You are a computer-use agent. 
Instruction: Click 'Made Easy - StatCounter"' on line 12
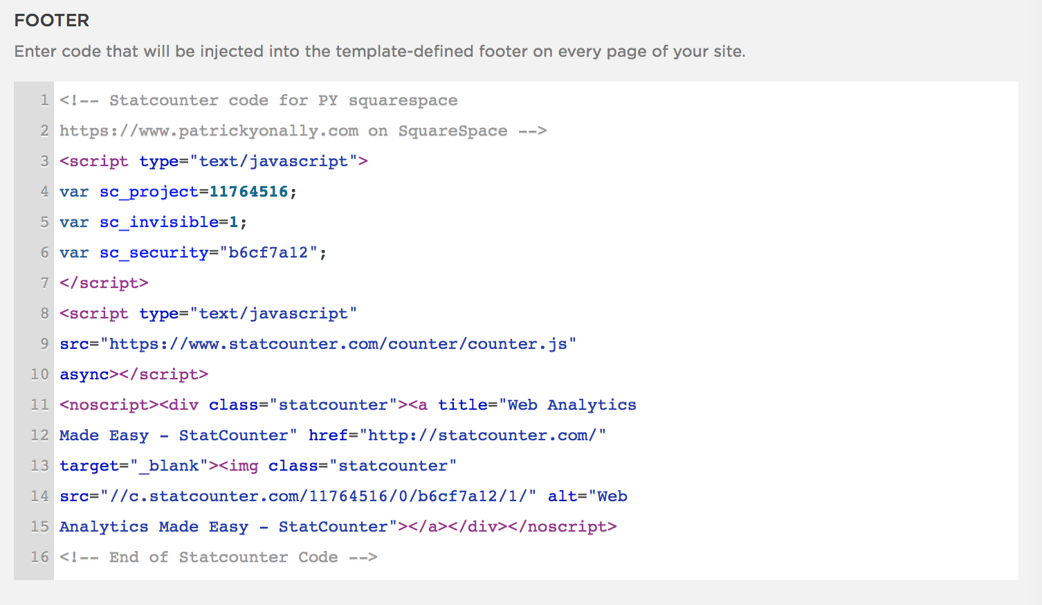pyautogui.click(x=179, y=435)
